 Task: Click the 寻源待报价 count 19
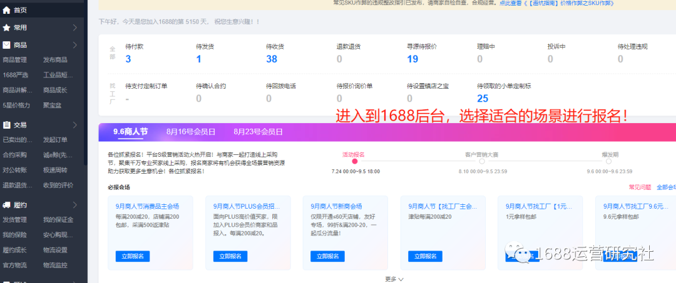[412, 59]
